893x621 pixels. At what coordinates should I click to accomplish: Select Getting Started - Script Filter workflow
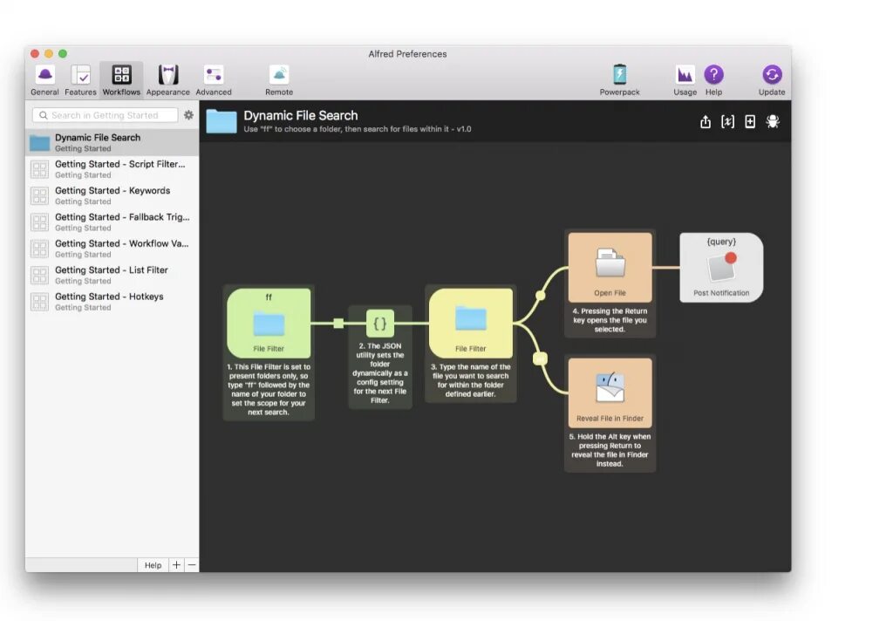pos(112,168)
